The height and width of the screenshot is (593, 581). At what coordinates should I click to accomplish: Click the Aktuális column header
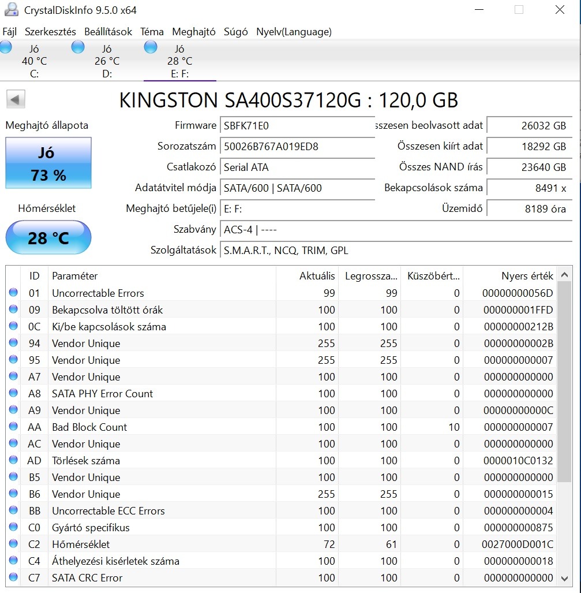(307, 275)
